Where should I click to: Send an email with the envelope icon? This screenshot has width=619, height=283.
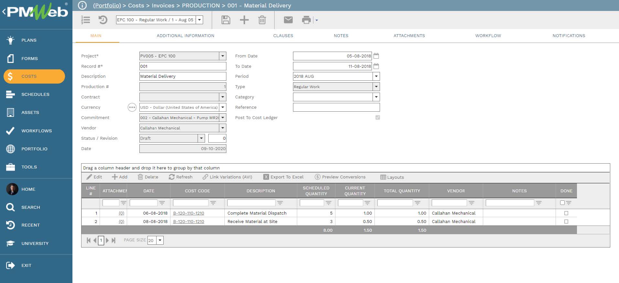click(288, 20)
